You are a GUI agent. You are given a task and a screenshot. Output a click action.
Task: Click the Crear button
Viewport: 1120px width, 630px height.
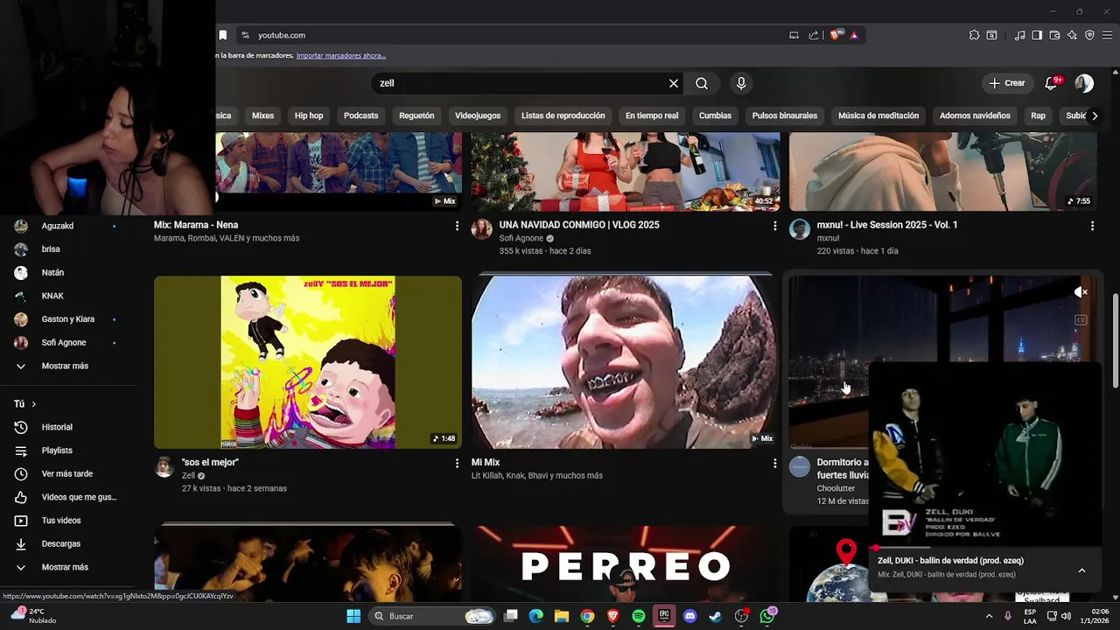pos(1007,83)
